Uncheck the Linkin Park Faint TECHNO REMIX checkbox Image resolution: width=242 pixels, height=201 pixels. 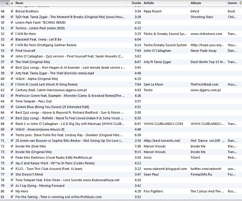click(x=12, y=22)
